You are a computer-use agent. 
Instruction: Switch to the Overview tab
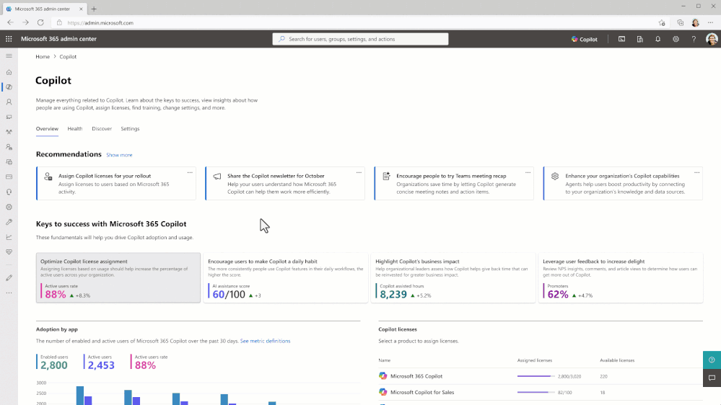pyautogui.click(x=47, y=128)
